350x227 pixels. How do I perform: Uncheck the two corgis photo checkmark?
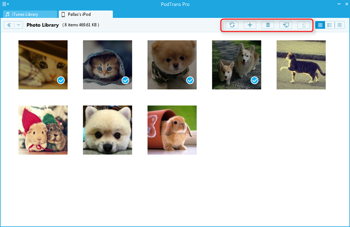255,81
